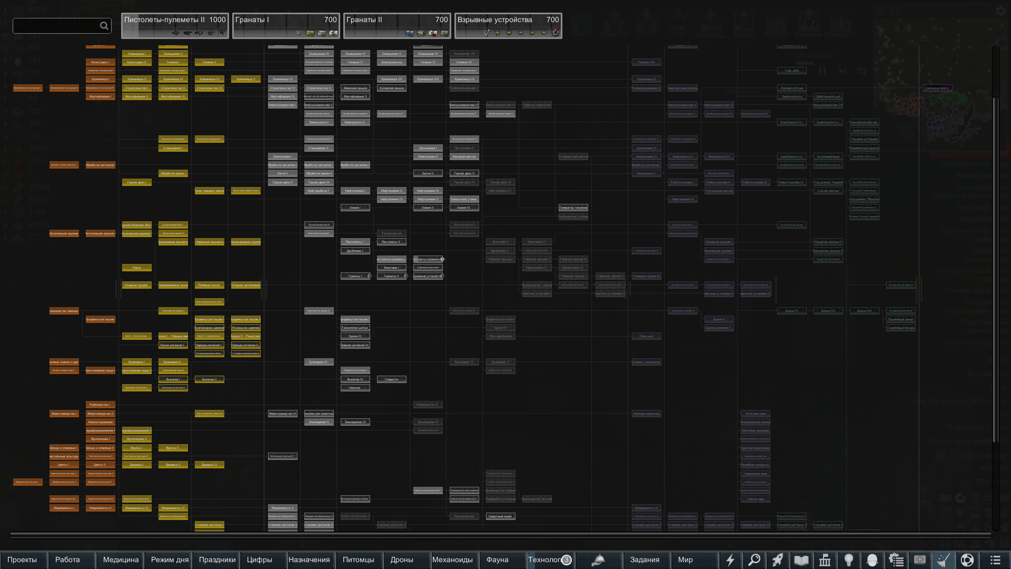Open the main menu list icon

[x=995, y=560]
